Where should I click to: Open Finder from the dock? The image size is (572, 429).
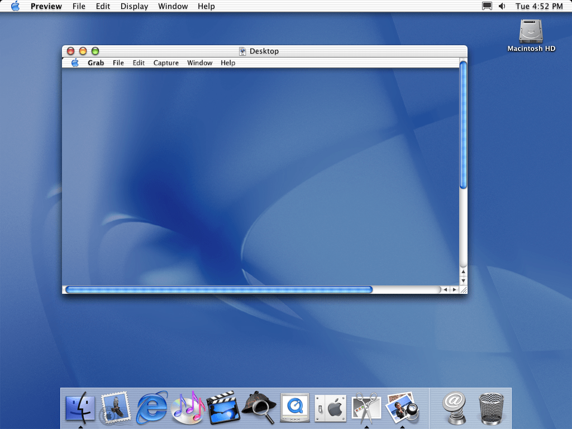[x=81, y=408]
